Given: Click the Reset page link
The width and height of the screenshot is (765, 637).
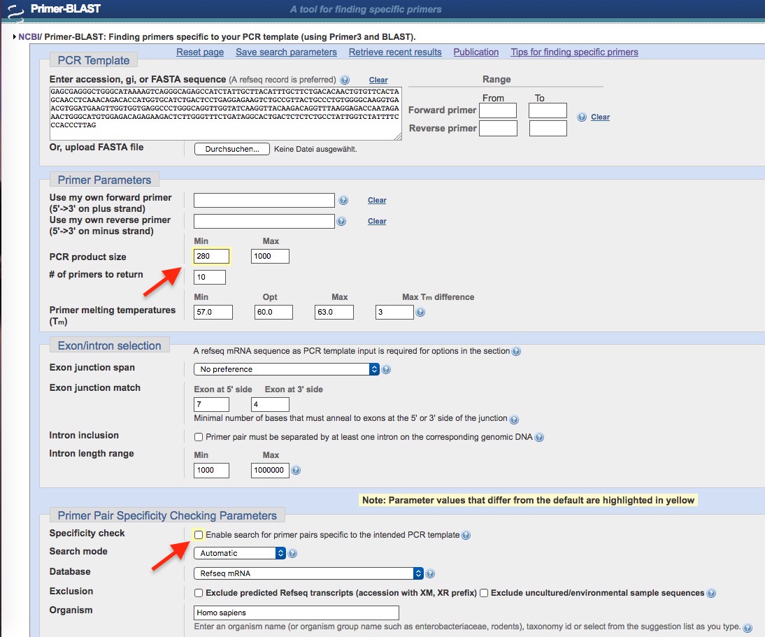Looking at the screenshot, I should (x=200, y=52).
